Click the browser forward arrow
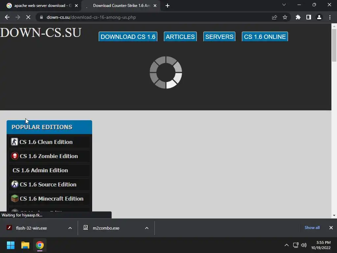Image resolution: width=337 pixels, height=253 pixels. [x=18, y=17]
